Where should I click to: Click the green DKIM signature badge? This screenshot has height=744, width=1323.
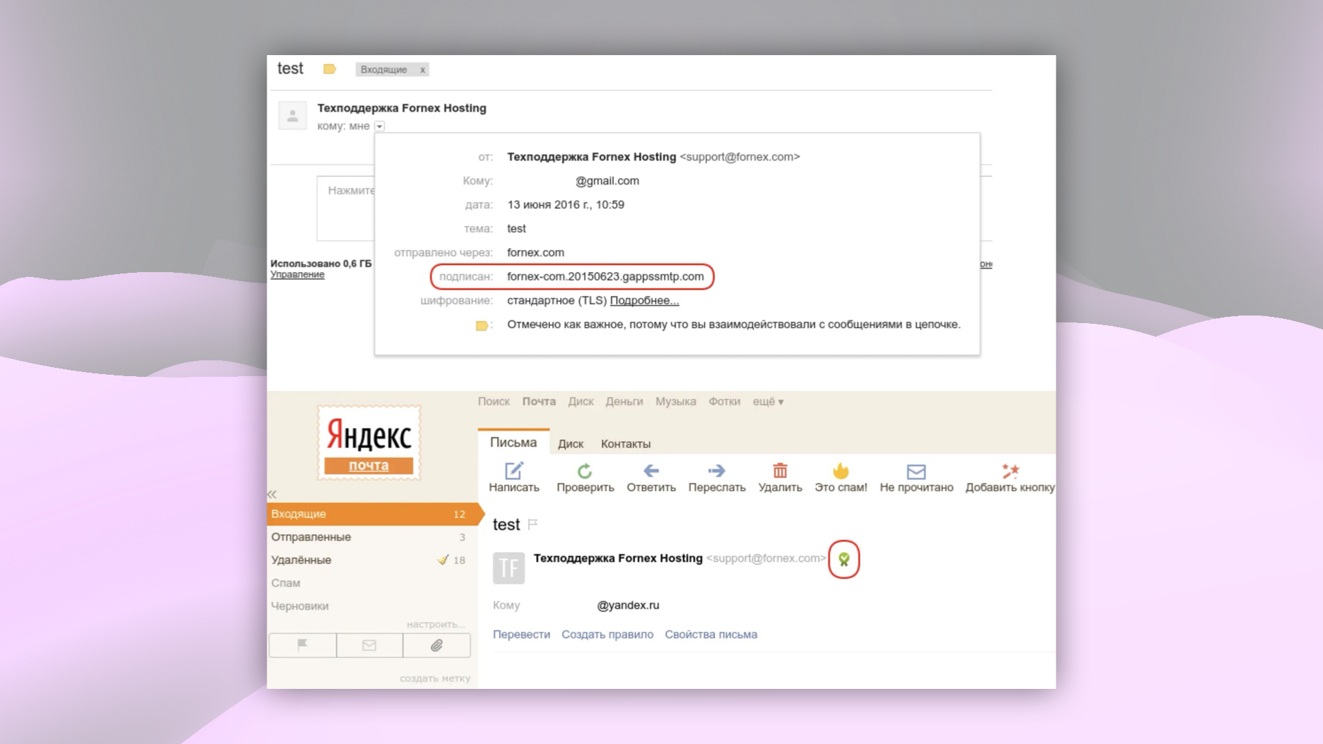tap(844, 559)
